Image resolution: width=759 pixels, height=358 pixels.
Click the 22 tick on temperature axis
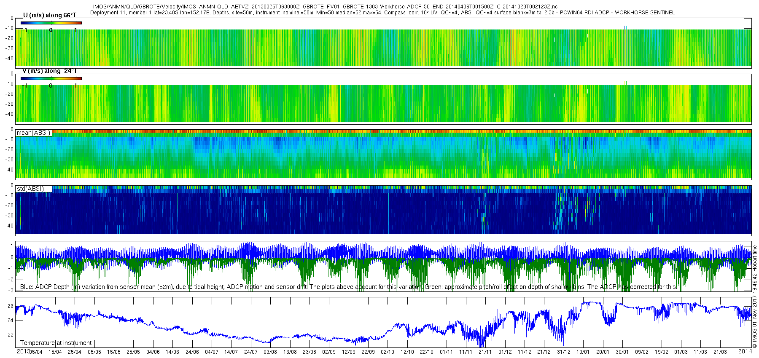coord(11,335)
